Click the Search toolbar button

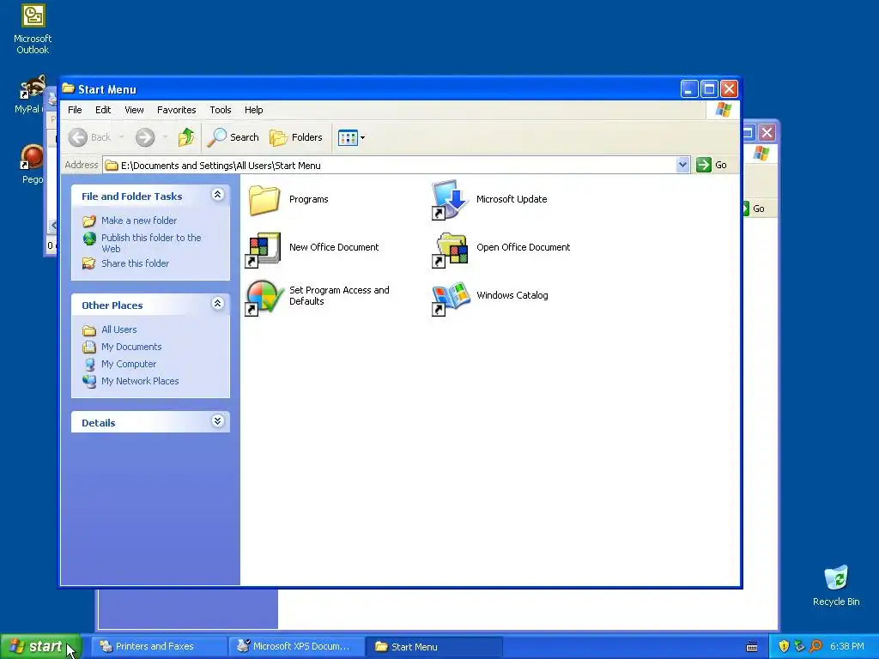233,137
